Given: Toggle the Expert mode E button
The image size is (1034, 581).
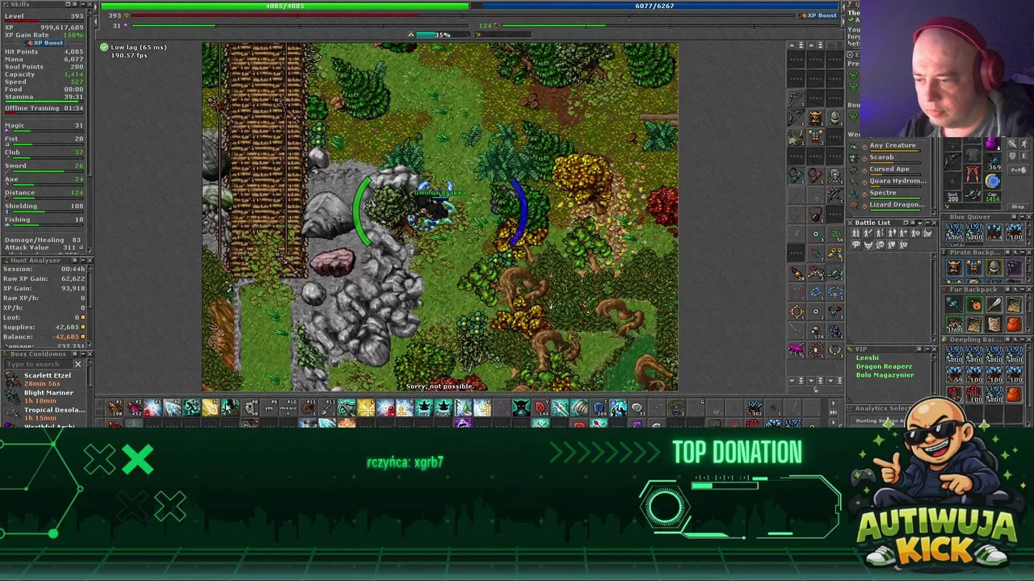Looking at the screenshot, I should (1024, 156).
